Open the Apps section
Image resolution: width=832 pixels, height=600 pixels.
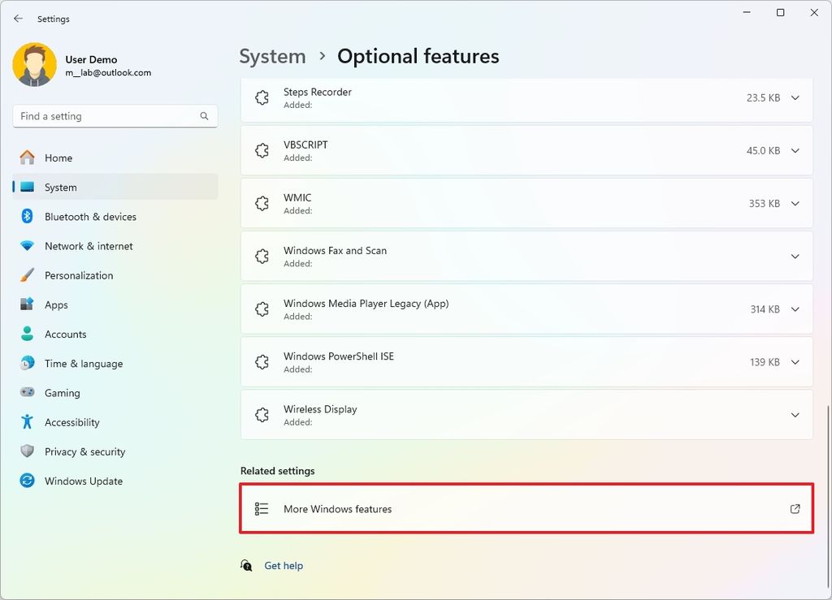[x=56, y=304]
